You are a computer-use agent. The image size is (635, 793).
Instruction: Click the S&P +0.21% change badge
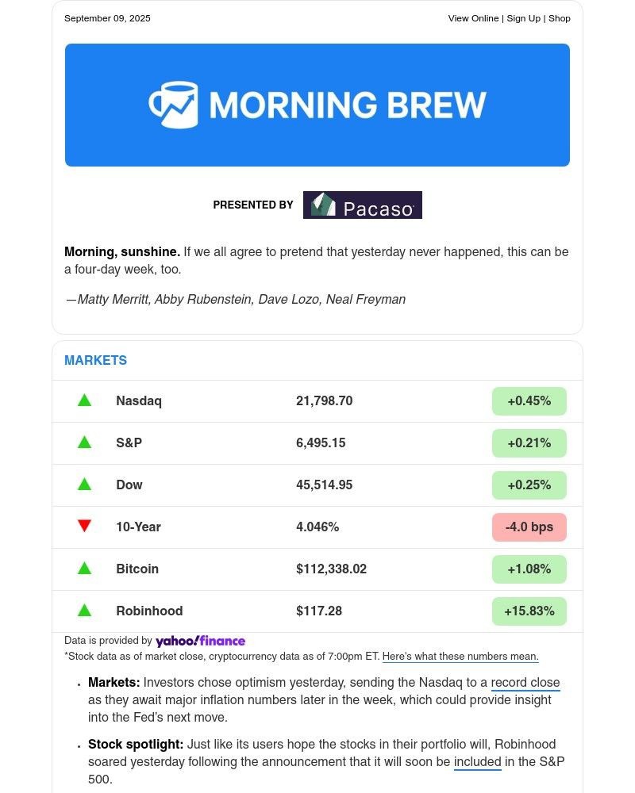tap(529, 443)
